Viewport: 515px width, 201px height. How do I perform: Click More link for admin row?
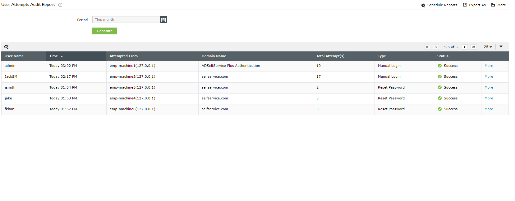click(x=489, y=66)
